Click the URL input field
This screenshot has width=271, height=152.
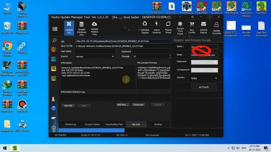coord(123,41)
